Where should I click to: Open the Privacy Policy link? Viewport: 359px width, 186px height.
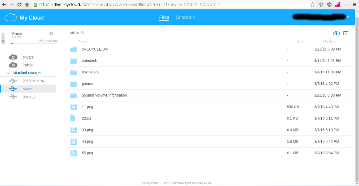[x=150, y=183]
